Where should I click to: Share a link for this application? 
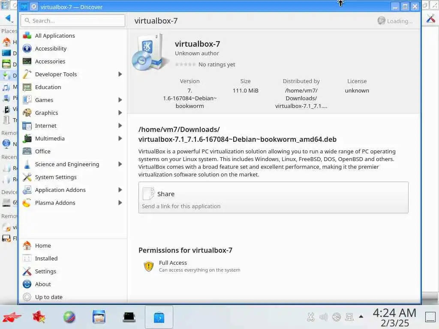click(x=273, y=197)
